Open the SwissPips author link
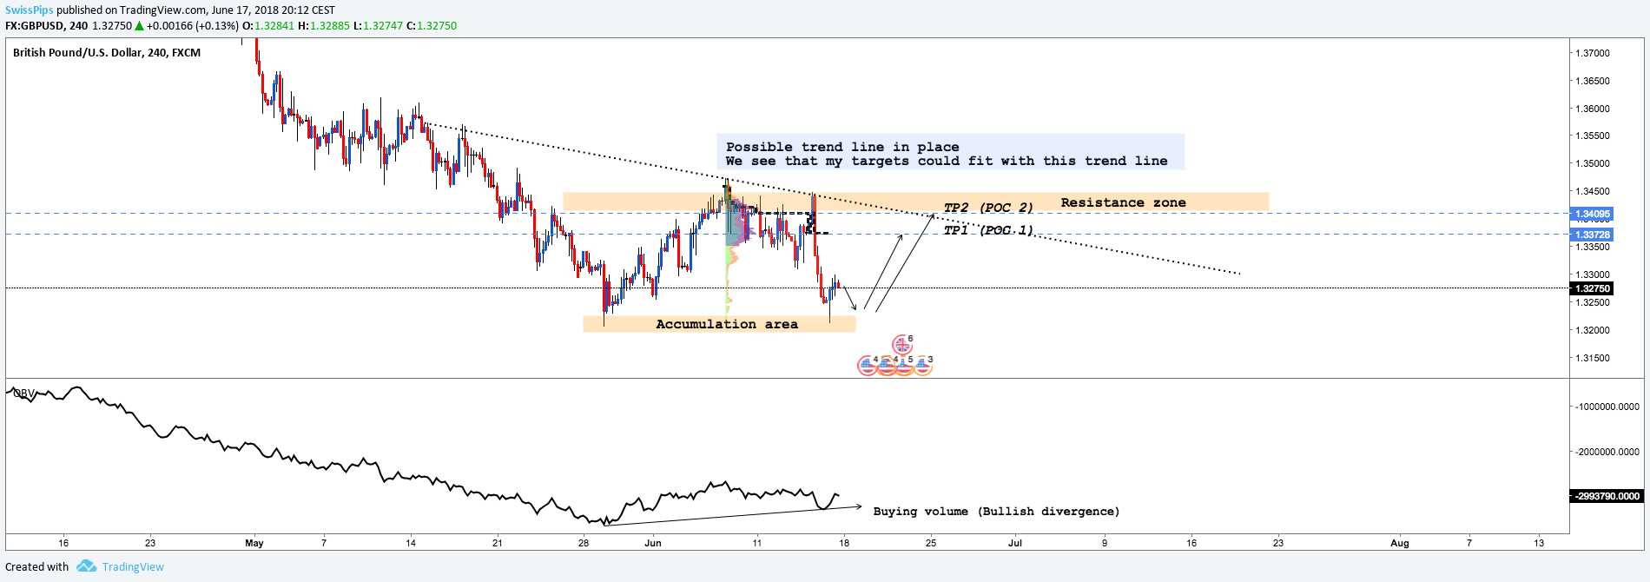 30,10
